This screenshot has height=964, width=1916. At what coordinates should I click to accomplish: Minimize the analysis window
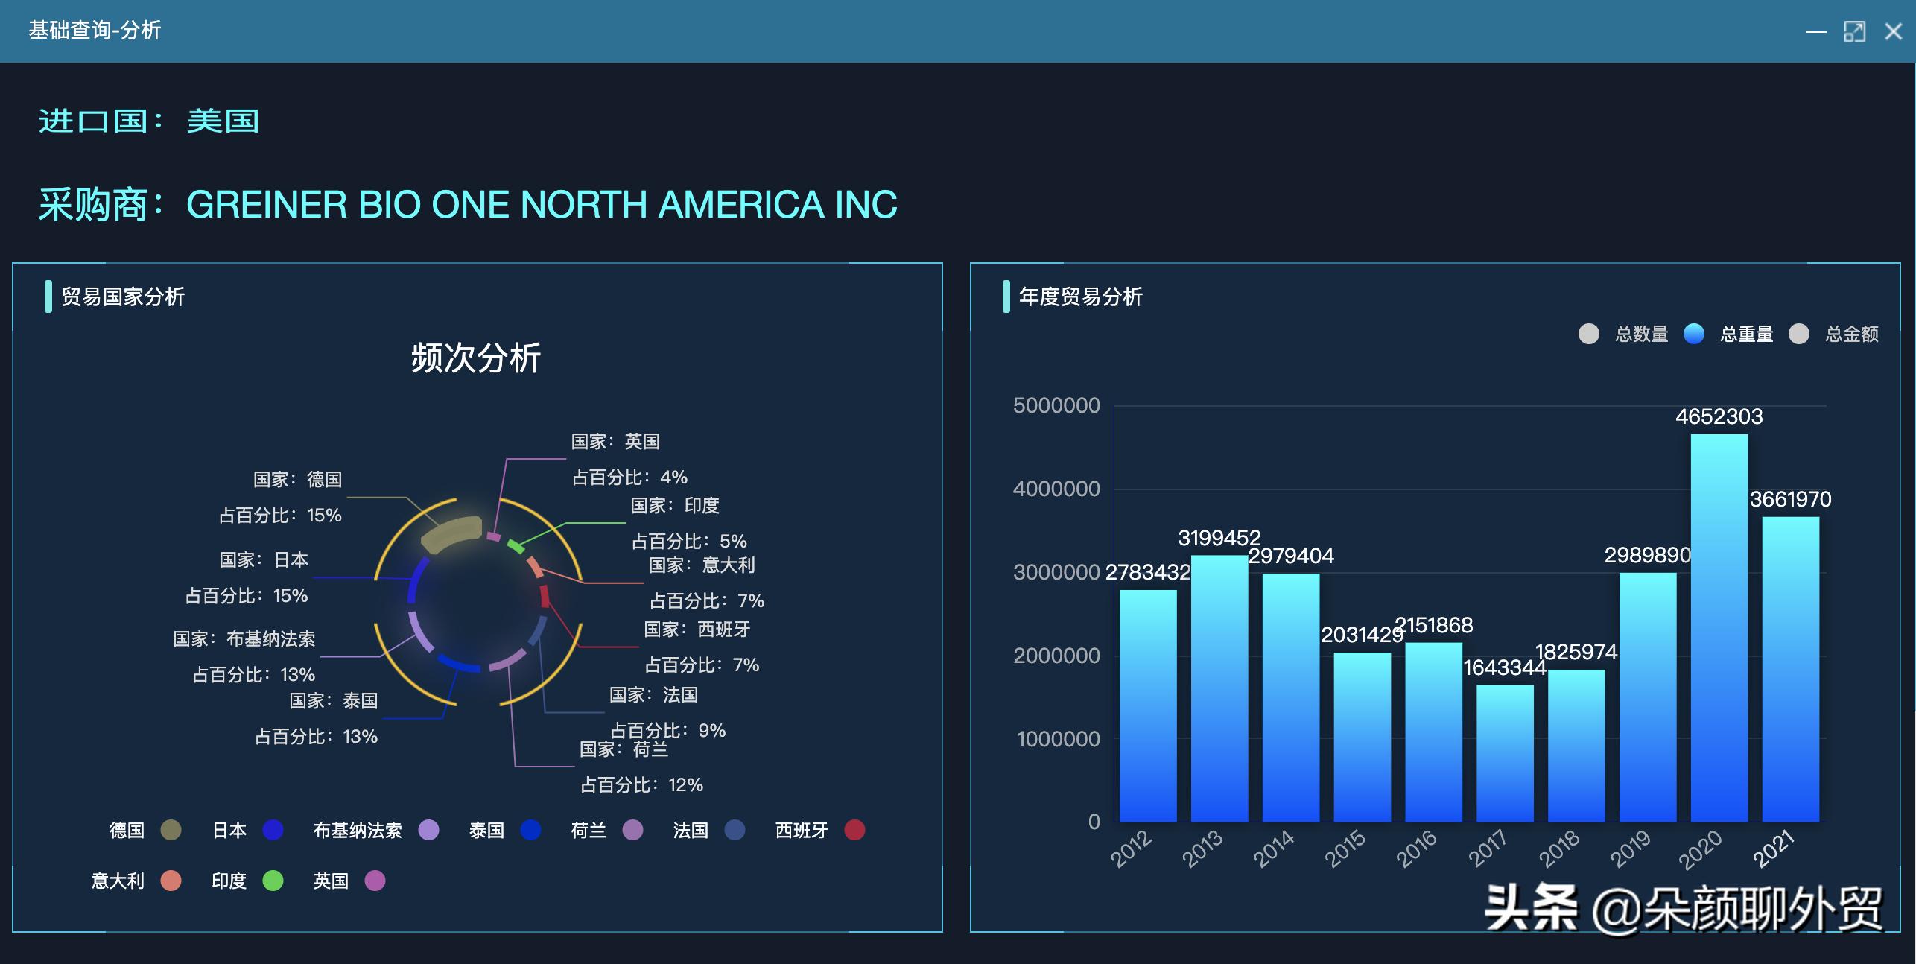(1815, 31)
